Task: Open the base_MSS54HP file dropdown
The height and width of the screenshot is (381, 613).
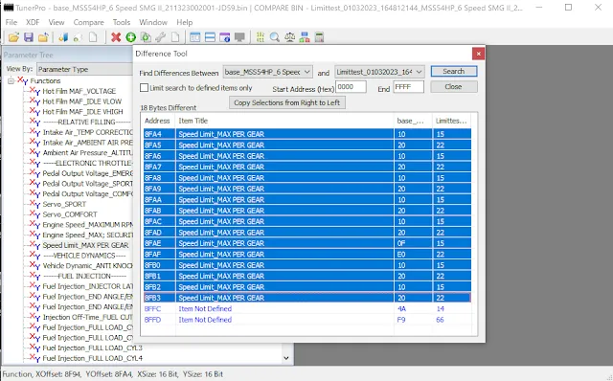Action: click(268, 72)
